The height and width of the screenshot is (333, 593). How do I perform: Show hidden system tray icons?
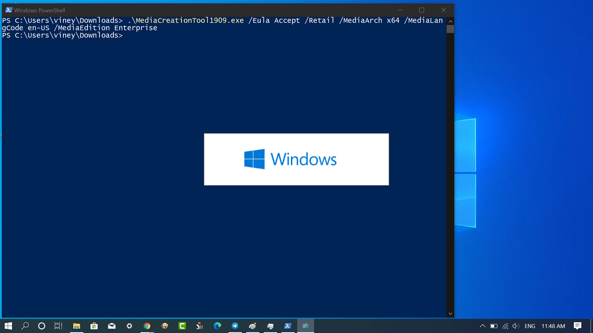482,326
